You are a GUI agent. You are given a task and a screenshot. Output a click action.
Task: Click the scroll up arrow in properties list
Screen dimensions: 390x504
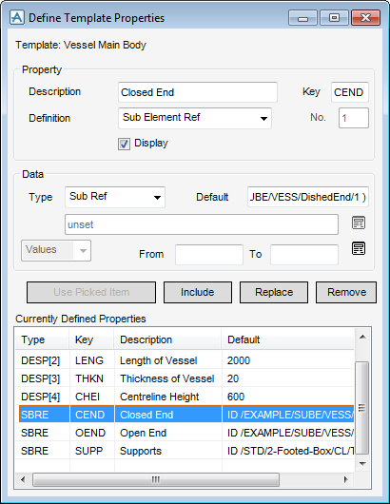[362, 338]
